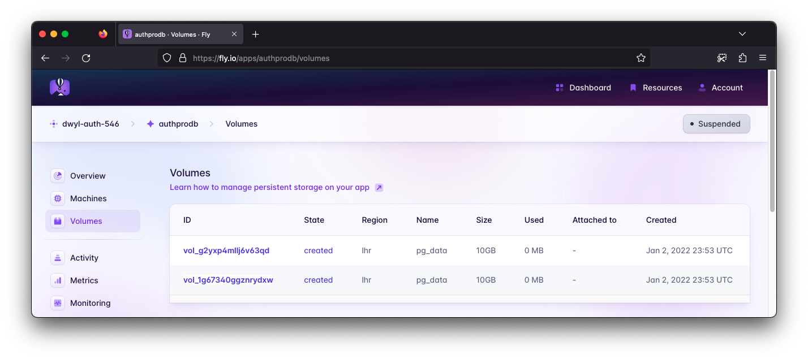Open the extensions puzzle-piece dropdown

click(742, 58)
